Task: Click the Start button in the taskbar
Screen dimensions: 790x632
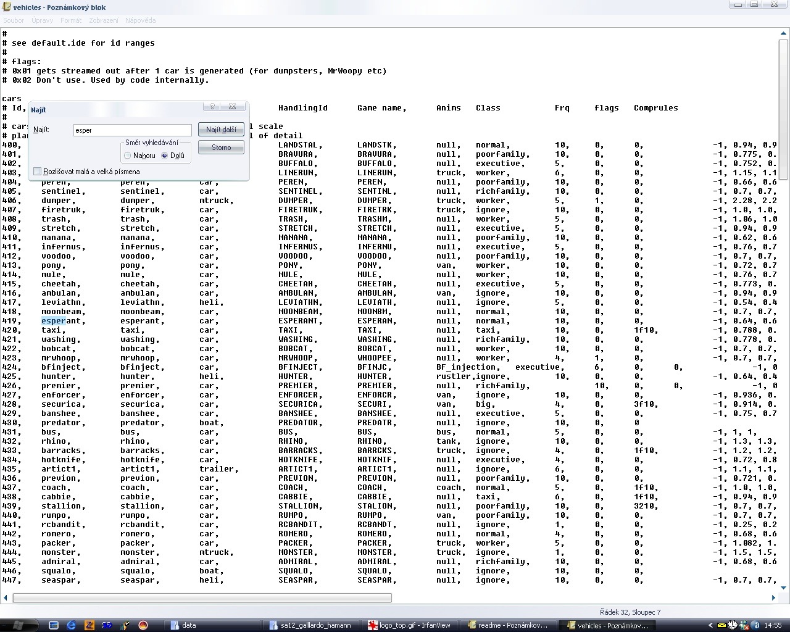Action: [x=17, y=625]
